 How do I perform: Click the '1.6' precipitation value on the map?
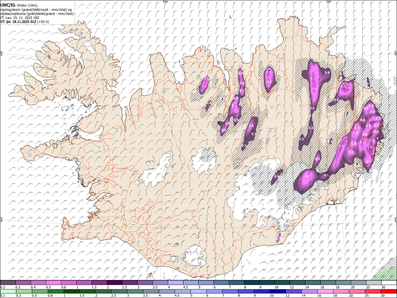coord(372,141)
